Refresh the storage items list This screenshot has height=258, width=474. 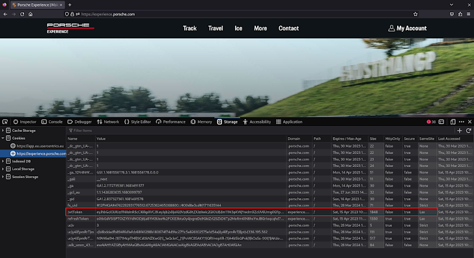pyautogui.click(x=469, y=131)
